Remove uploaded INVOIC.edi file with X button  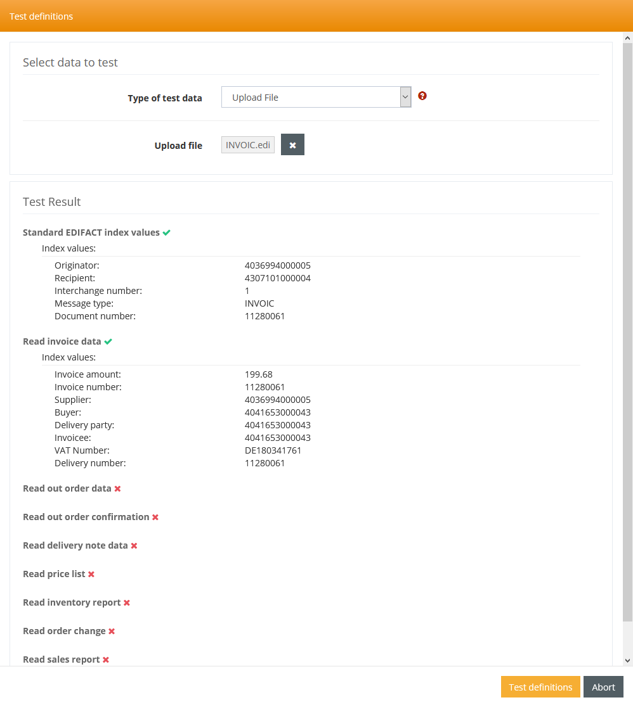click(x=292, y=145)
